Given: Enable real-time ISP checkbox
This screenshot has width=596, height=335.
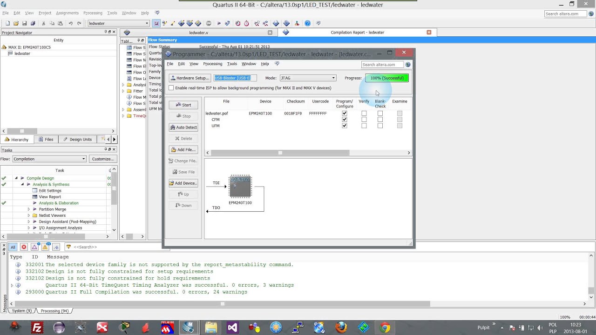Looking at the screenshot, I should click(x=171, y=88).
